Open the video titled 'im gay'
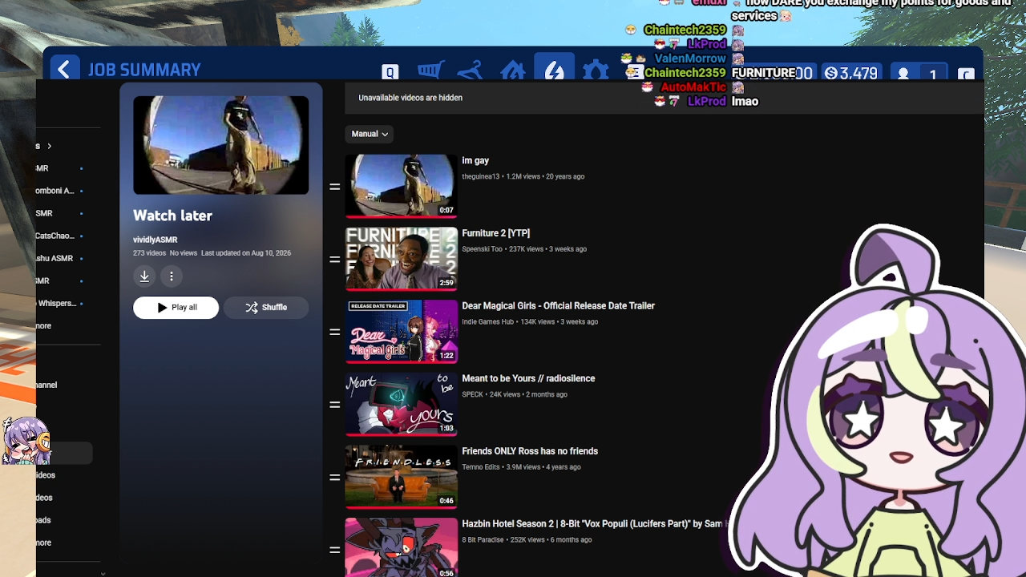1026x577 pixels. click(475, 160)
